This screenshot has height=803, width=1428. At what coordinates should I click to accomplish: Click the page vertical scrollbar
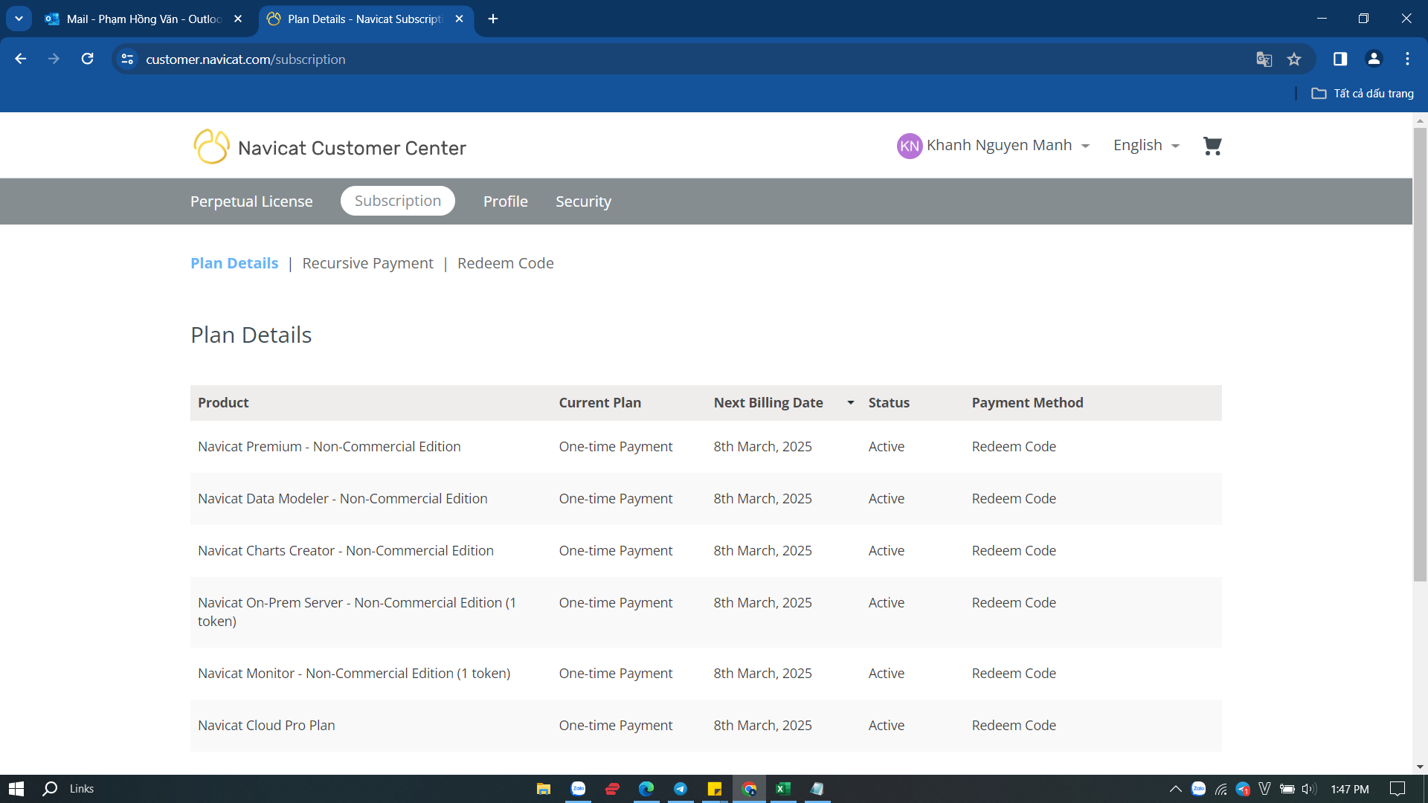(x=1420, y=354)
